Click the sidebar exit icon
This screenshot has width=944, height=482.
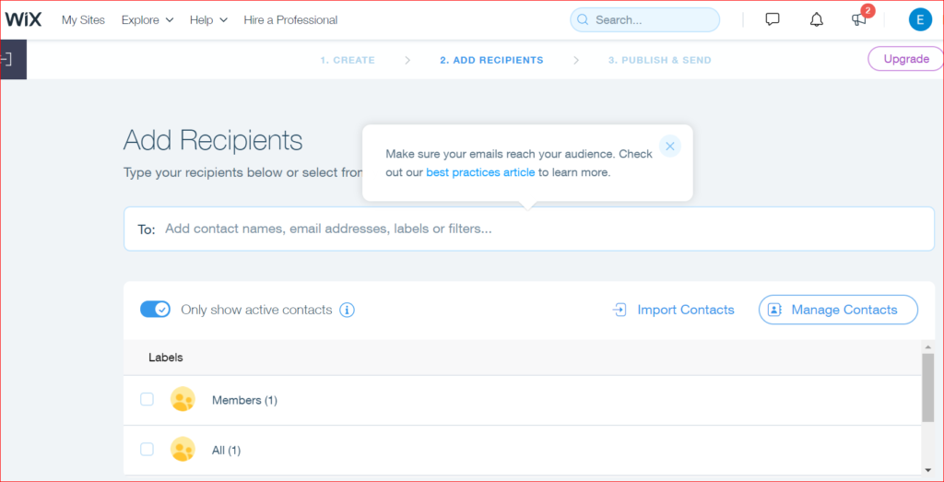pos(6,59)
